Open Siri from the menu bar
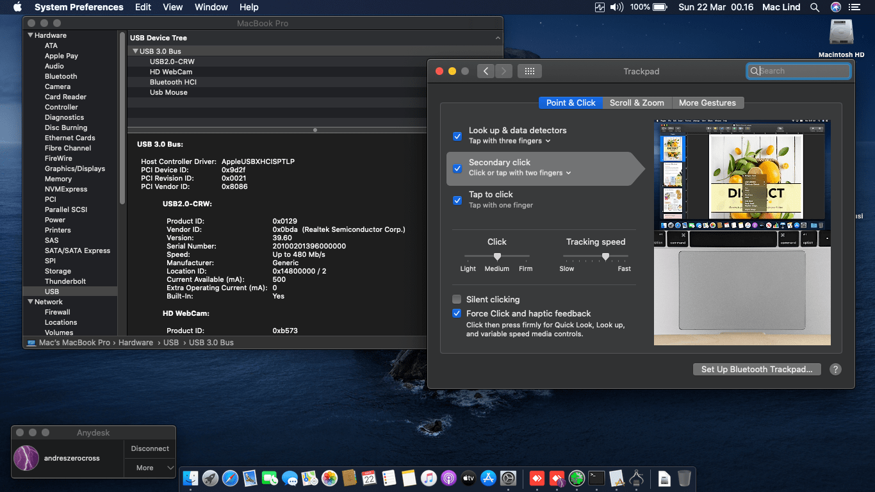The width and height of the screenshot is (875, 492). click(835, 7)
